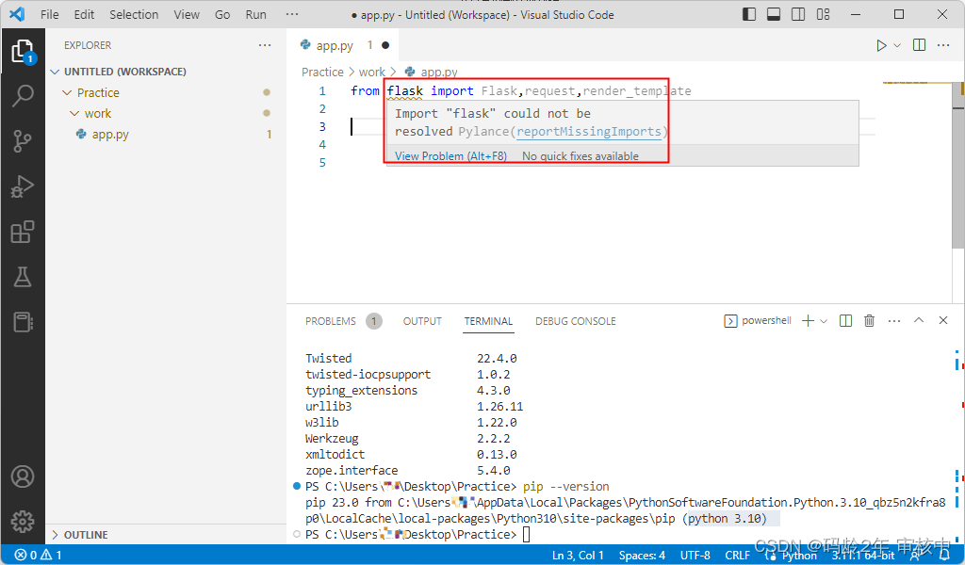The height and width of the screenshot is (565, 965).
Task: Close app.py tab via unsaved dot
Action: tap(385, 45)
